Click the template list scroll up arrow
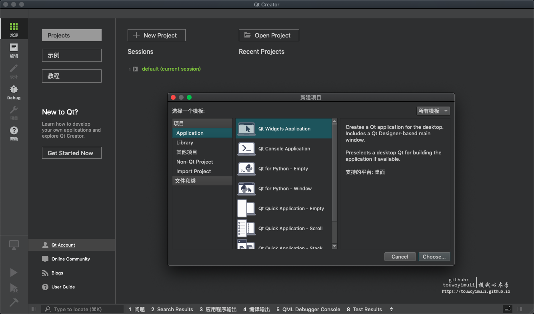Screen dimensions: 534x314 (335, 121)
